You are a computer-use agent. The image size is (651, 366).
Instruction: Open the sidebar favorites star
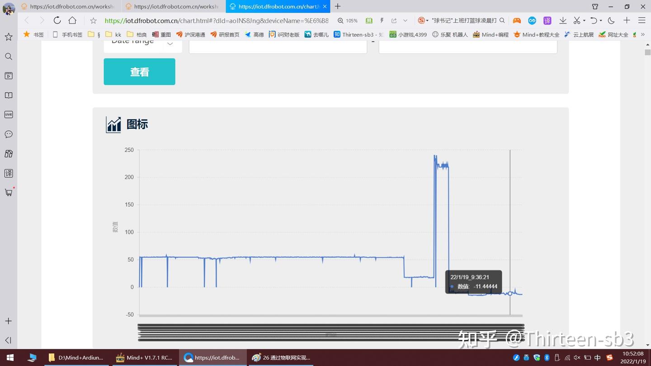point(9,37)
